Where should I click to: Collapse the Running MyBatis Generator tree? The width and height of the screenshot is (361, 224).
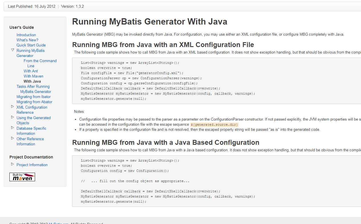(12, 50)
